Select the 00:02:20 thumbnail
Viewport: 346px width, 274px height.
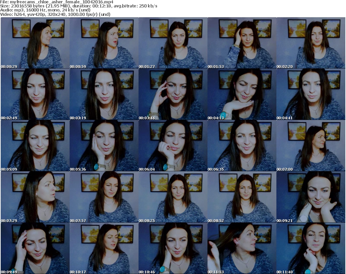(x=311, y=43)
